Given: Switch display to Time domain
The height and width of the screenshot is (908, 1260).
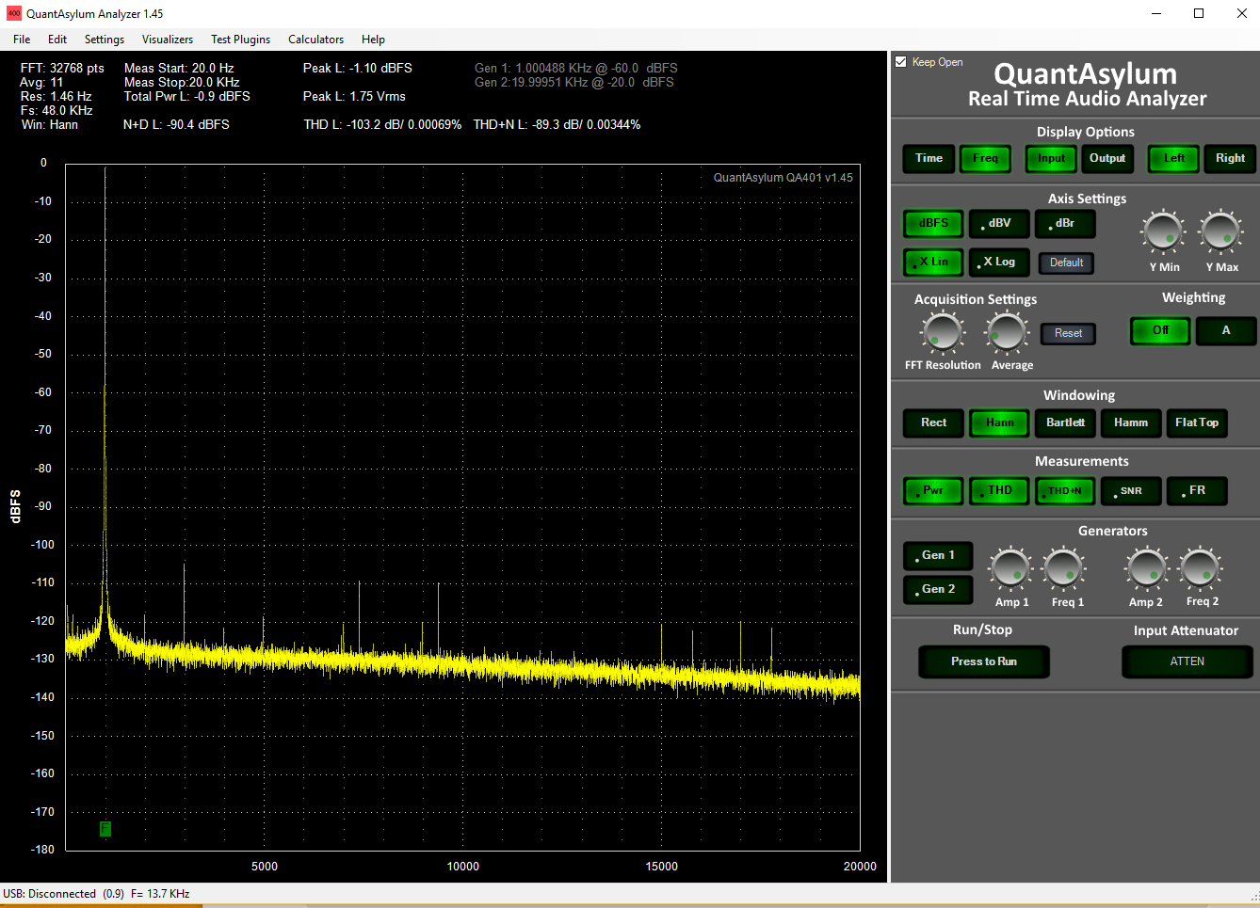Looking at the screenshot, I should [929, 158].
